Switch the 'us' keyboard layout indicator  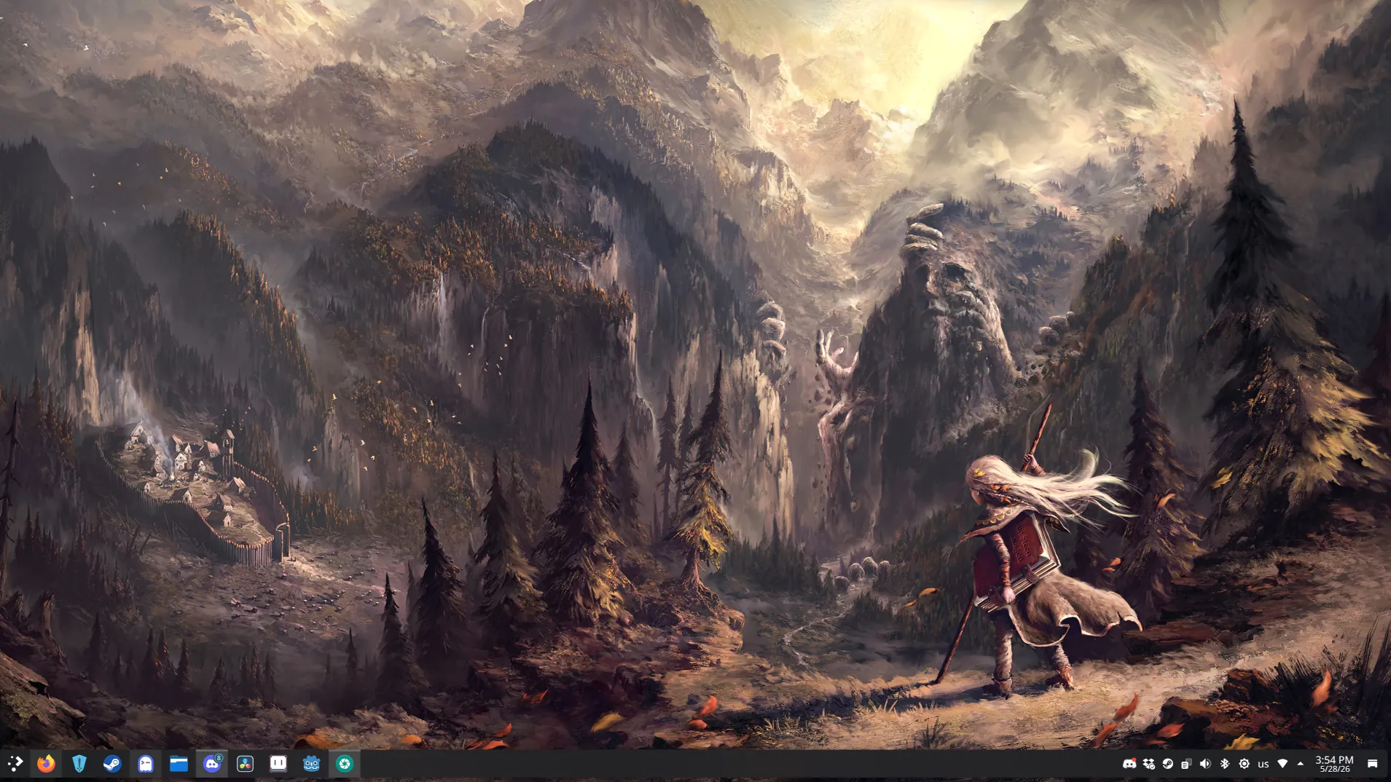click(1263, 765)
